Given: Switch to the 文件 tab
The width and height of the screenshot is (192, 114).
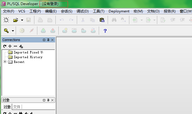Looking at the screenshot, I should (x=17, y=107).
